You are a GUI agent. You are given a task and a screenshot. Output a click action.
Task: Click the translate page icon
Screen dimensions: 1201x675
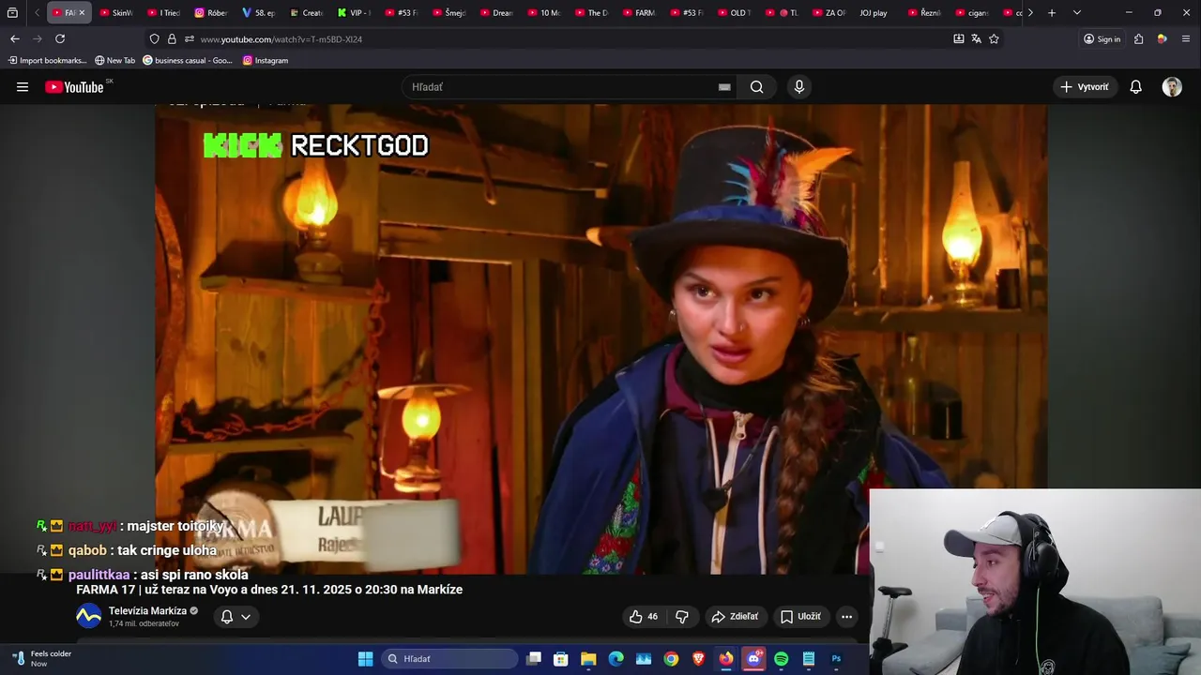pyautogui.click(x=976, y=39)
